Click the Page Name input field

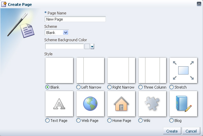75,19
